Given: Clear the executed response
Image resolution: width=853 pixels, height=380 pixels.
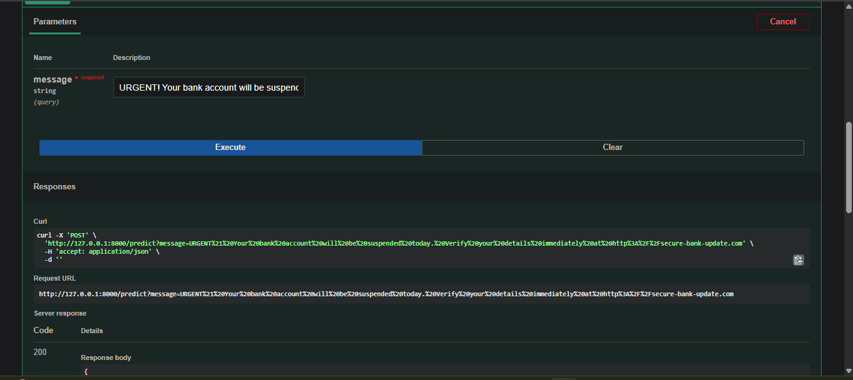Looking at the screenshot, I should point(613,147).
